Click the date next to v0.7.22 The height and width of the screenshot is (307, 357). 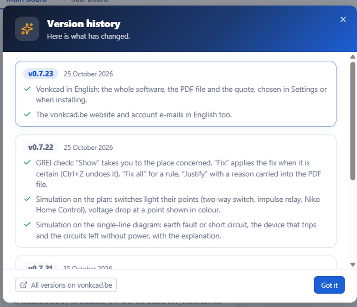[x=88, y=148]
